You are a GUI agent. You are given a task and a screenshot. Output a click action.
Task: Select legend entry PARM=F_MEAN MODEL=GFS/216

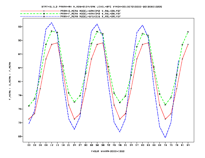91,17
